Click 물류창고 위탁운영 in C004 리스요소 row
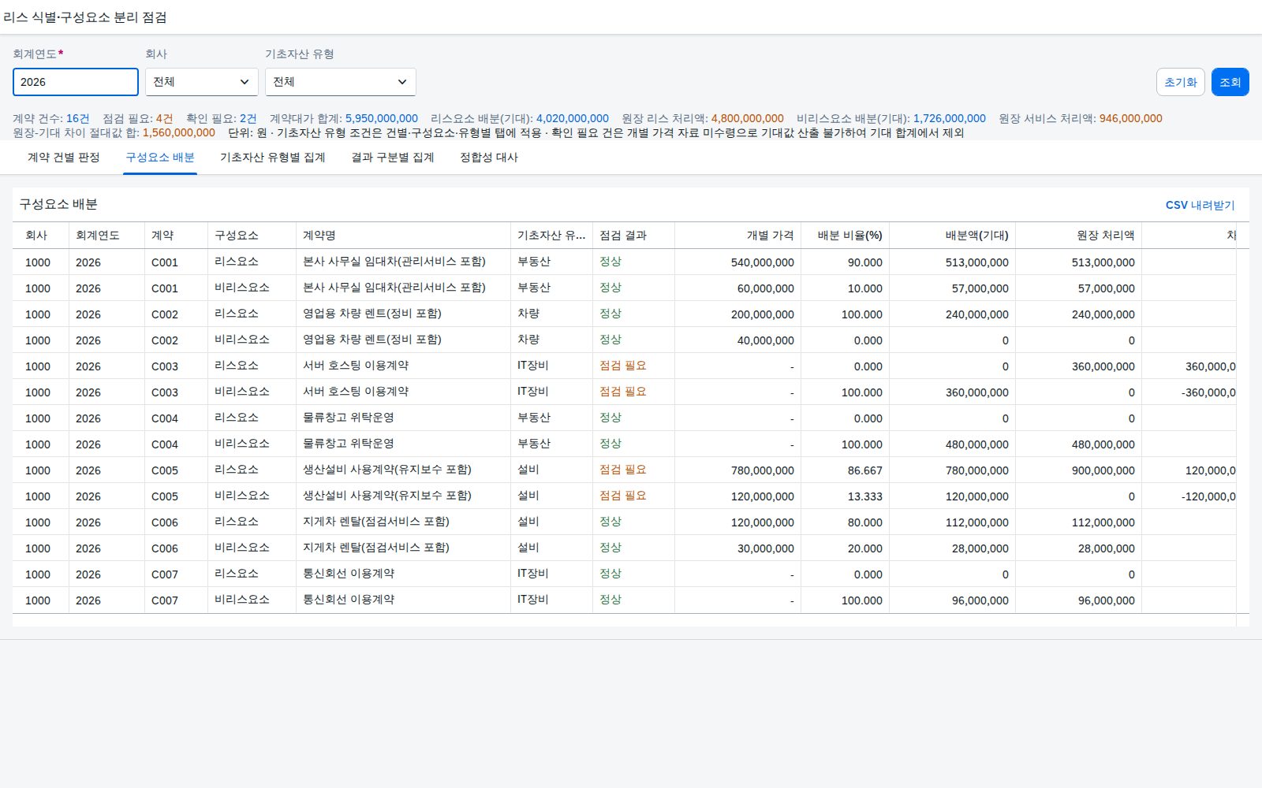 [349, 418]
